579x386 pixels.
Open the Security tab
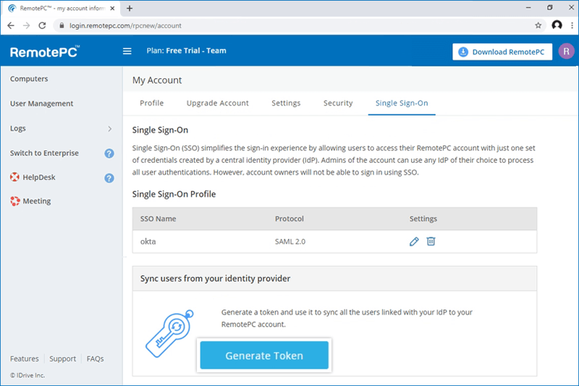coord(338,103)
